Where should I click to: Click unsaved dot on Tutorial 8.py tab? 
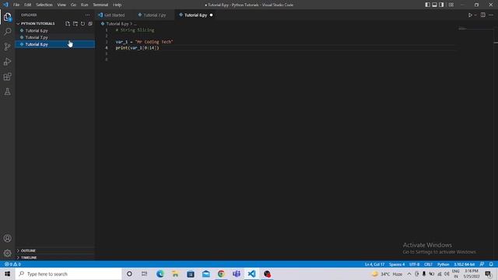click(x=211, y=15)
